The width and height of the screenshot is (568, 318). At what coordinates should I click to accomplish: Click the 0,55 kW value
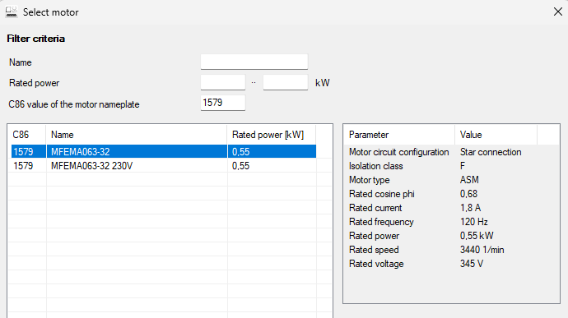click(x=477, y=236)
